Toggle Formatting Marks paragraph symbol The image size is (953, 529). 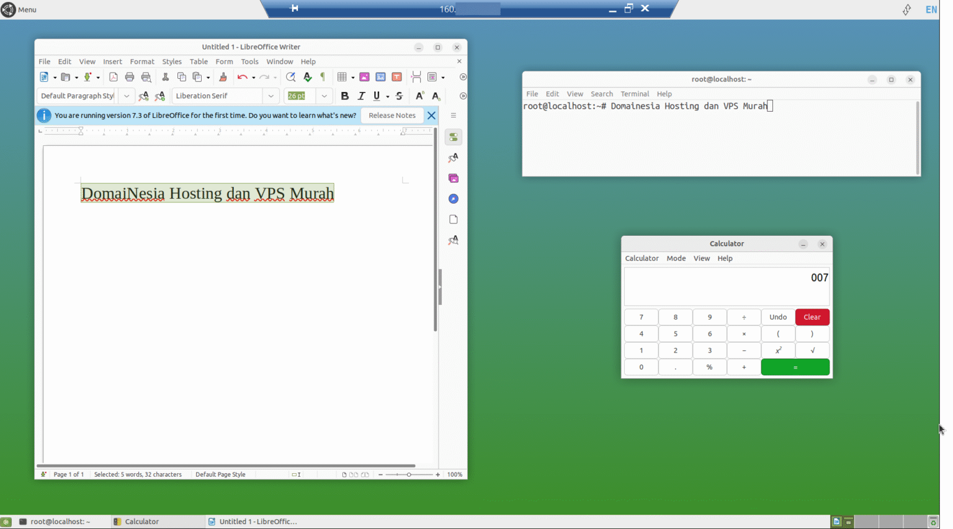pyautogui.click(x=323, y=77)
